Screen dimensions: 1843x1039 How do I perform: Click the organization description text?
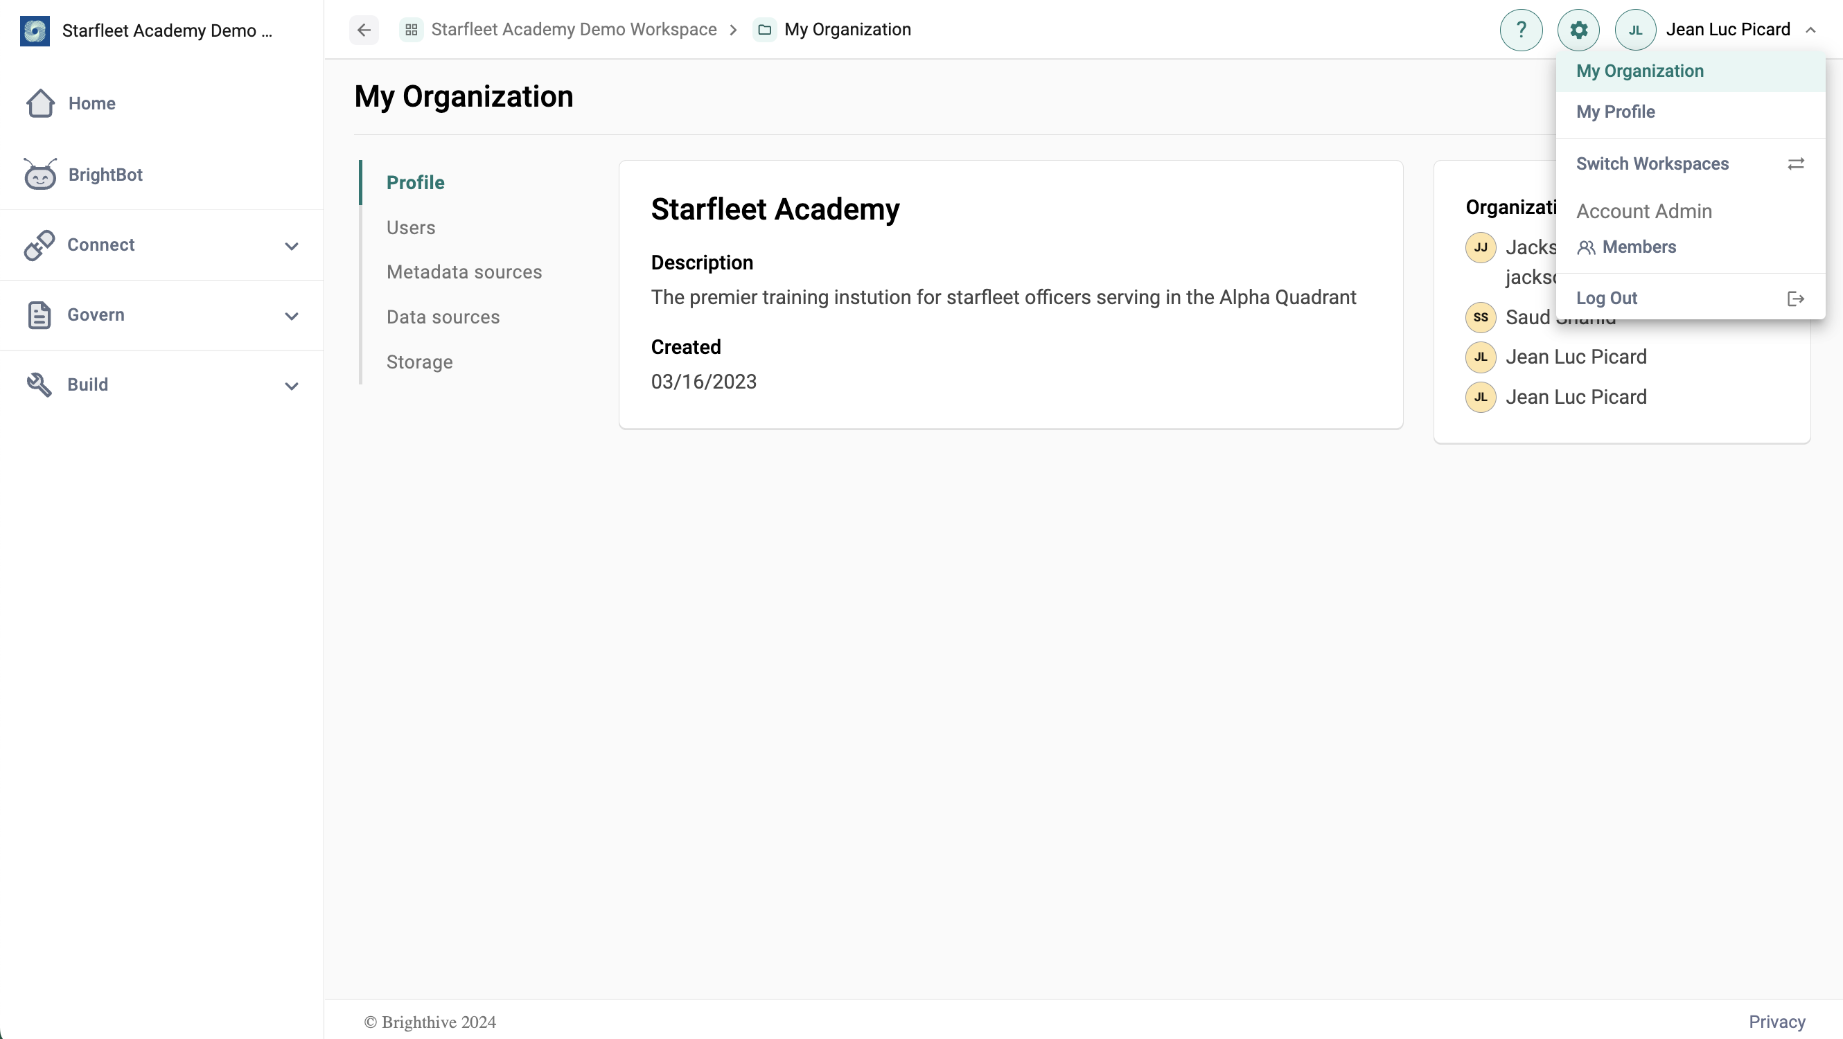[x=1003, y=297]
